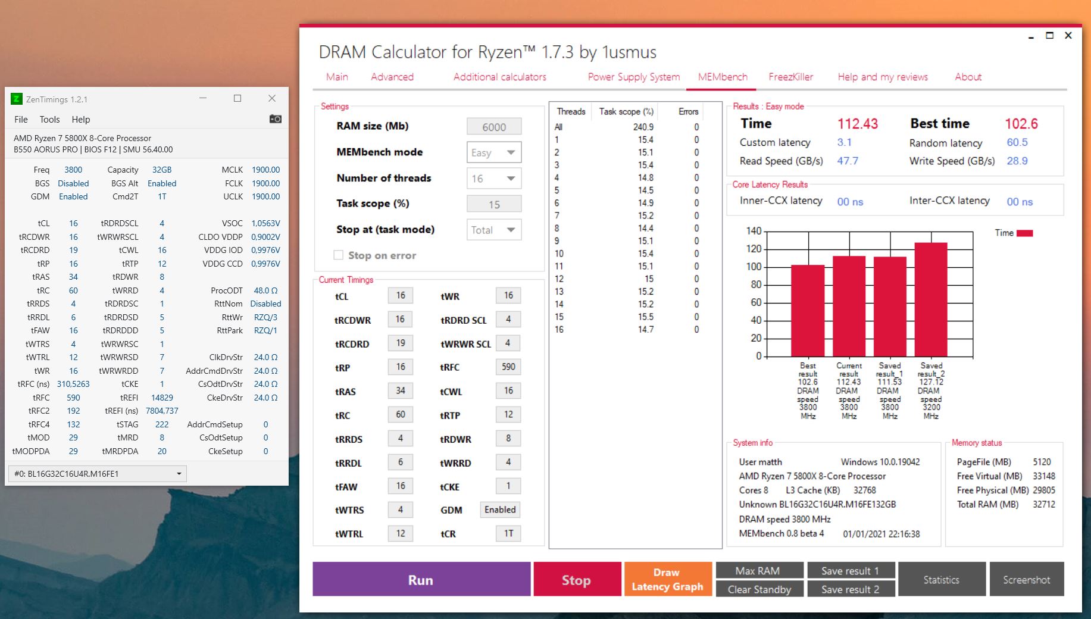Maximize the DRAM Calculator window
This screenshot has width=1091, height=619.
click(x=1050, y=36)
